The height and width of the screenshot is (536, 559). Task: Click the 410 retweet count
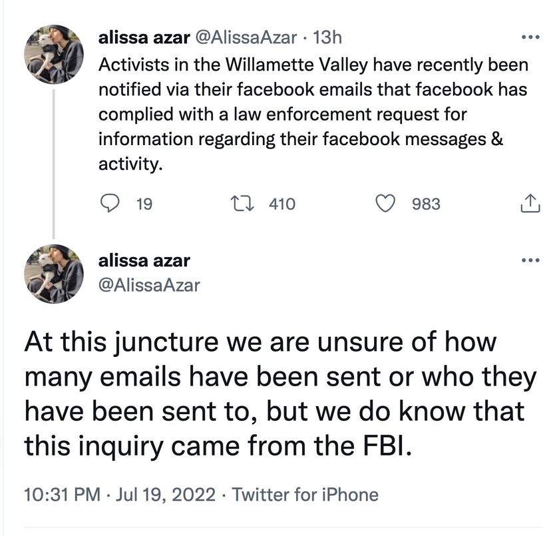point(281,204)
